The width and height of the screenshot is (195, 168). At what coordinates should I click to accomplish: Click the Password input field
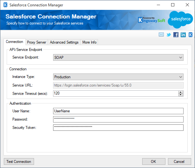[118, 119]
